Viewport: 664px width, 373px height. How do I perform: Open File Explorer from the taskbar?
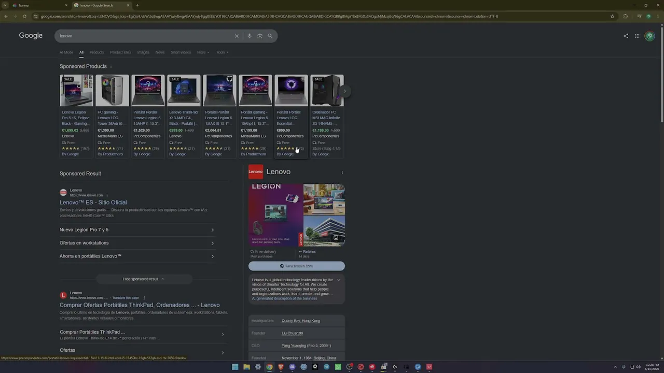(246, 367)
